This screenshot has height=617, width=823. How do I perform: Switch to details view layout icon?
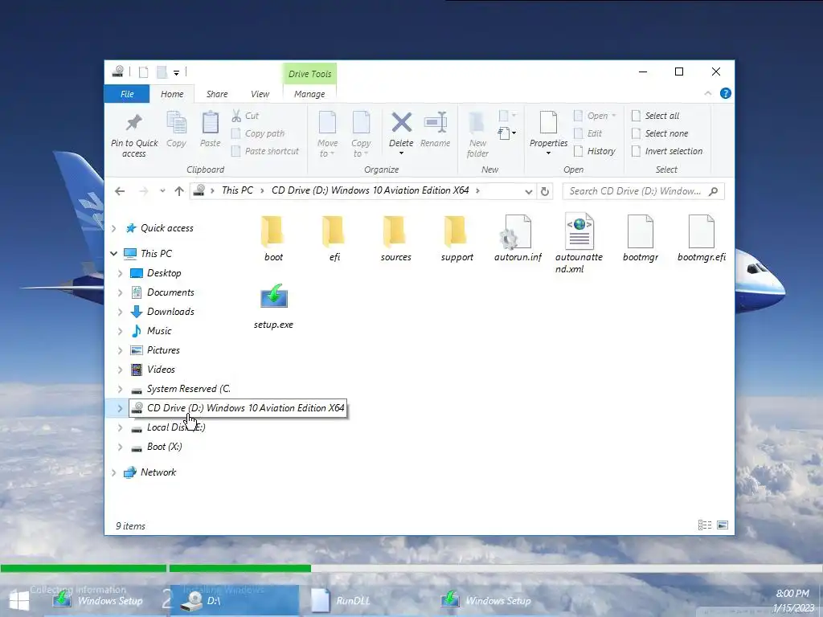[x=705, y=525]
